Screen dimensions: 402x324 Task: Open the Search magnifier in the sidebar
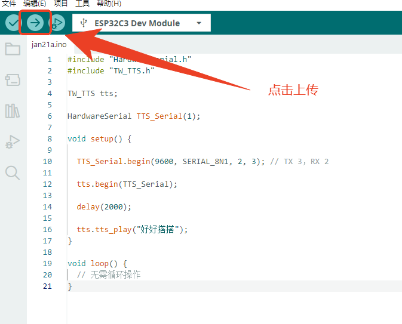[x=13, y=173]
